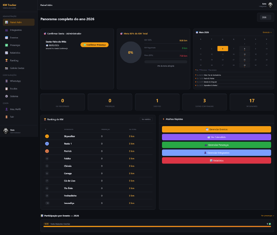Select day 15 in the Maio calendar
Screen dimensions: 277x235
245,54
